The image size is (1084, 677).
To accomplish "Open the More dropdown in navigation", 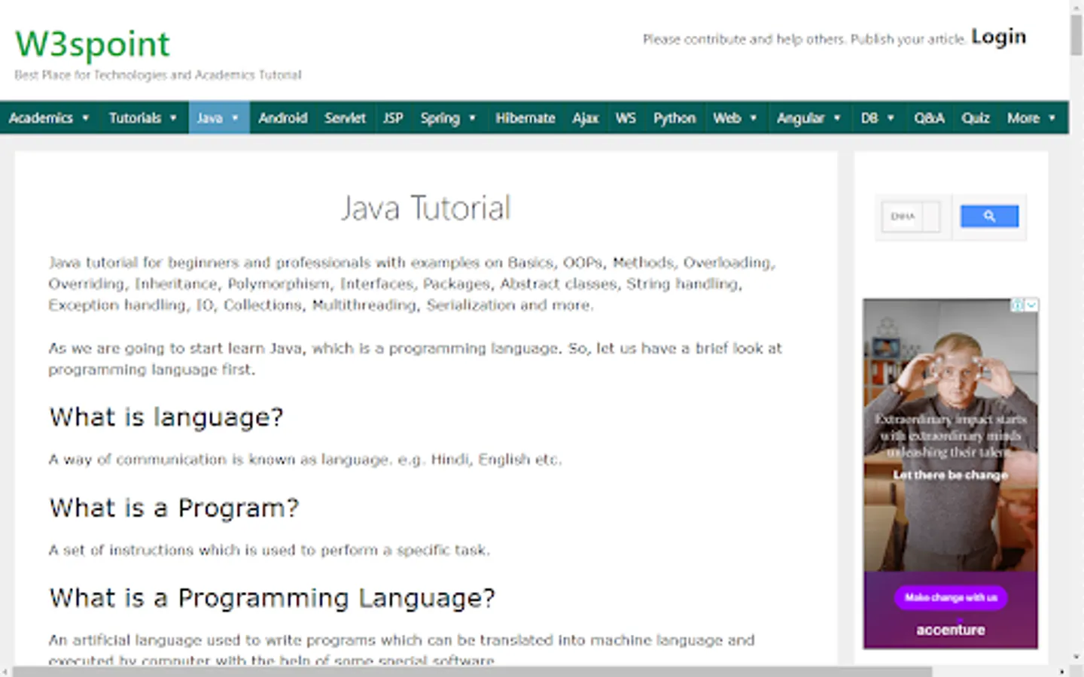I will click(x=1031, y=118).
